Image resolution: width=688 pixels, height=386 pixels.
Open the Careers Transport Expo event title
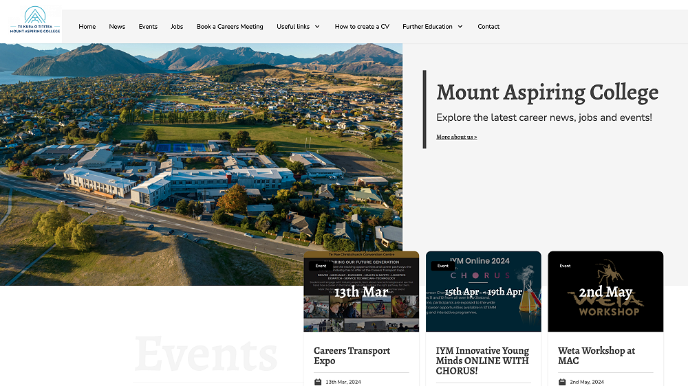[352, 356]
